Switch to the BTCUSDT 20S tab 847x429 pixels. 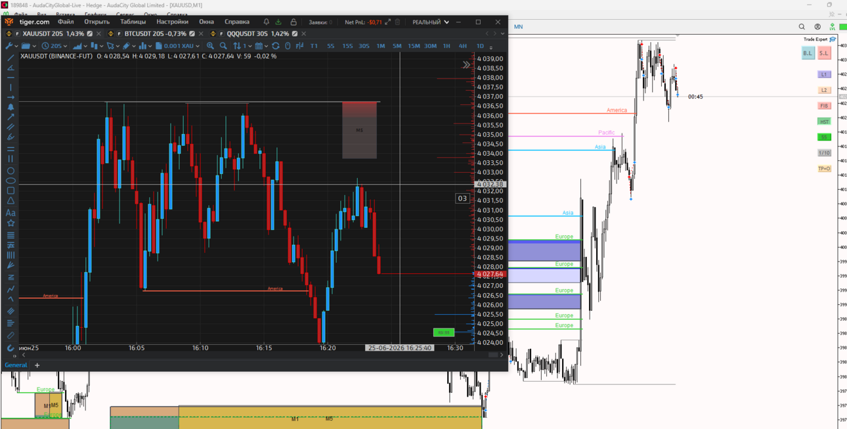[x=154, y=34]
